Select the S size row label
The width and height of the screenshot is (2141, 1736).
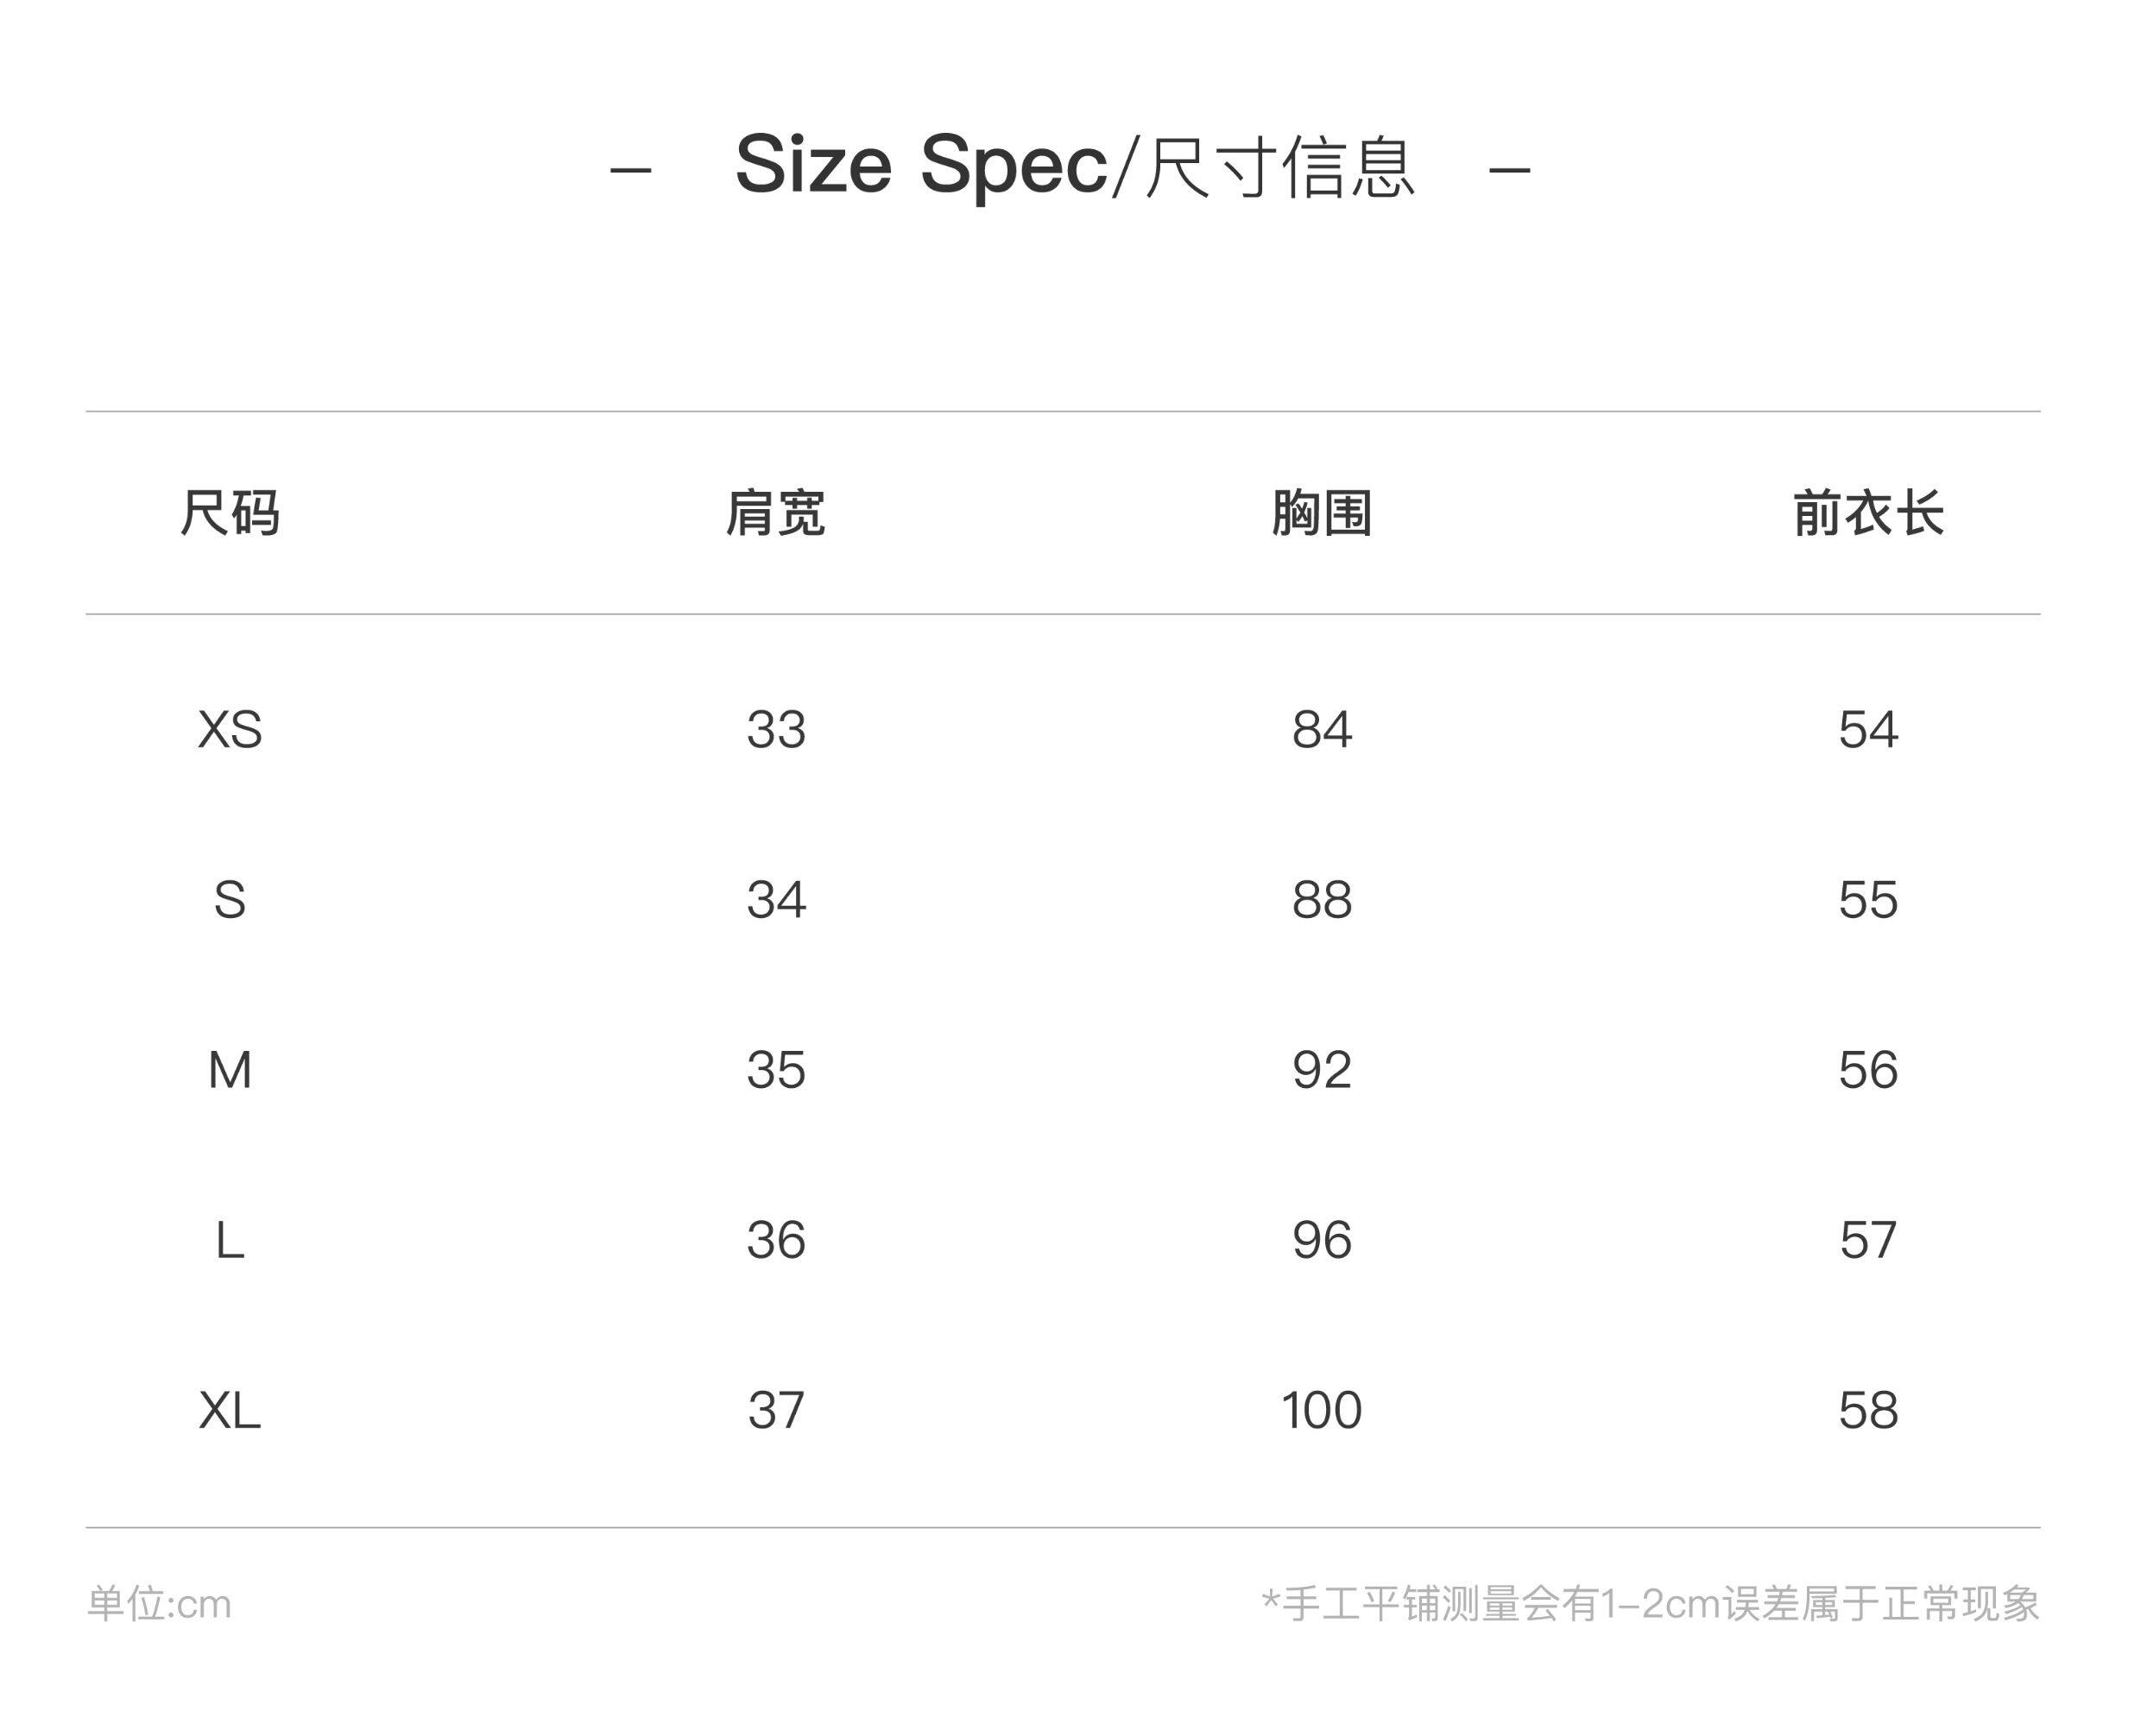[x=231, y=900]
